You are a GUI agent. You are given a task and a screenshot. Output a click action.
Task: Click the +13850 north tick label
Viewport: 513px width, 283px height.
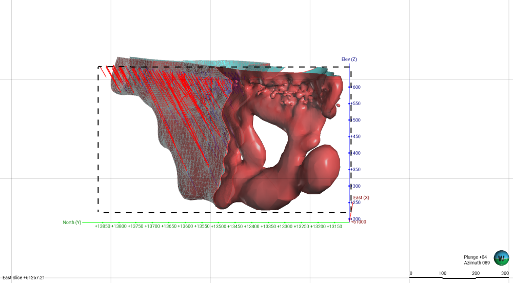(103, 226)
